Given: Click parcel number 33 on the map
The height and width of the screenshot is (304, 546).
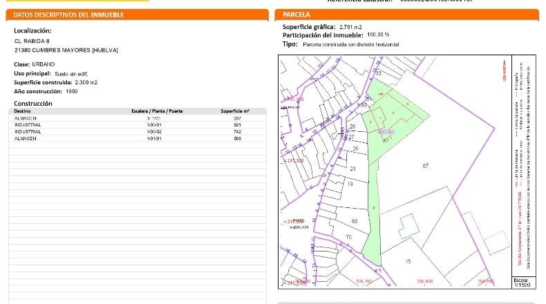Looking at the screenshot, I should click(379, 73).
